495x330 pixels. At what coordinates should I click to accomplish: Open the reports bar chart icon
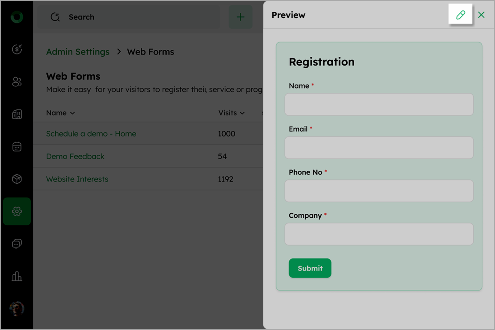(x=17, y=276)
